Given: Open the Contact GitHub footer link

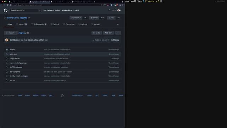Looking at the screenshot, I should (x=77, y=95).
